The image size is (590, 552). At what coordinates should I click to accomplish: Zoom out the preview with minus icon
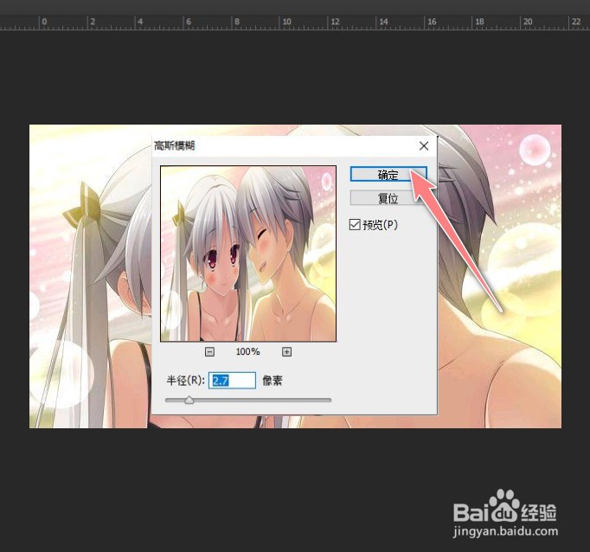point(209,352)
